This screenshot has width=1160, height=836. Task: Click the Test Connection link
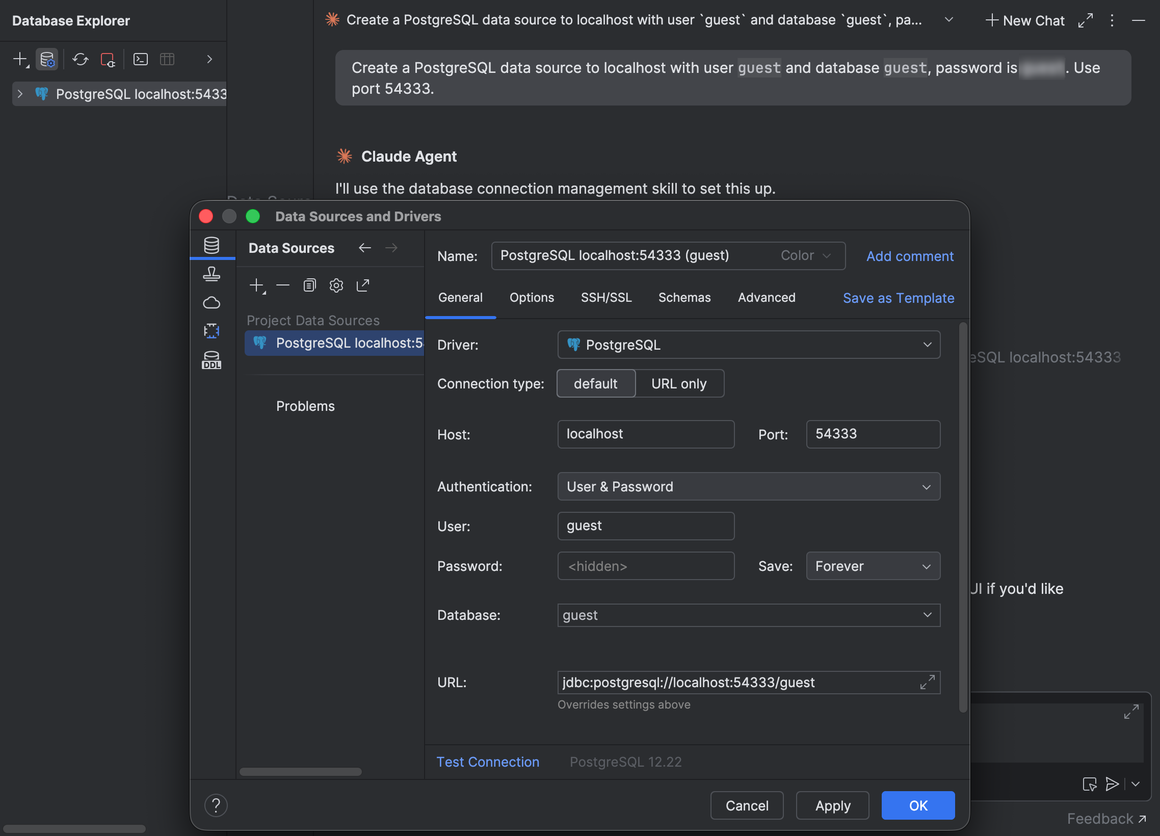pos(487,762)
